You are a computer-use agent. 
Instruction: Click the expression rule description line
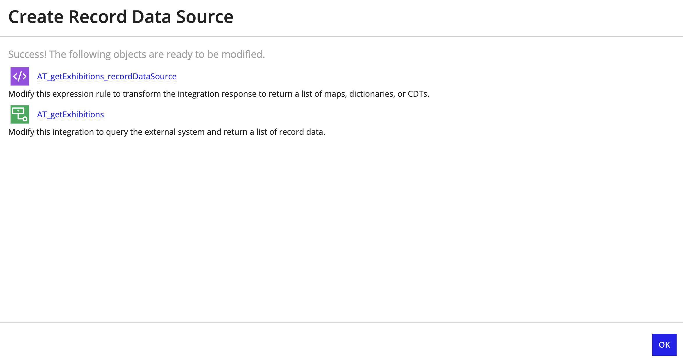point(219,94)
